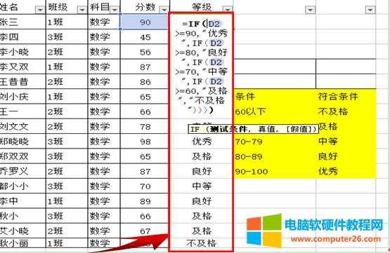
Task: Select the score cell 90 for 张三
Action: [x=145, y=22]
